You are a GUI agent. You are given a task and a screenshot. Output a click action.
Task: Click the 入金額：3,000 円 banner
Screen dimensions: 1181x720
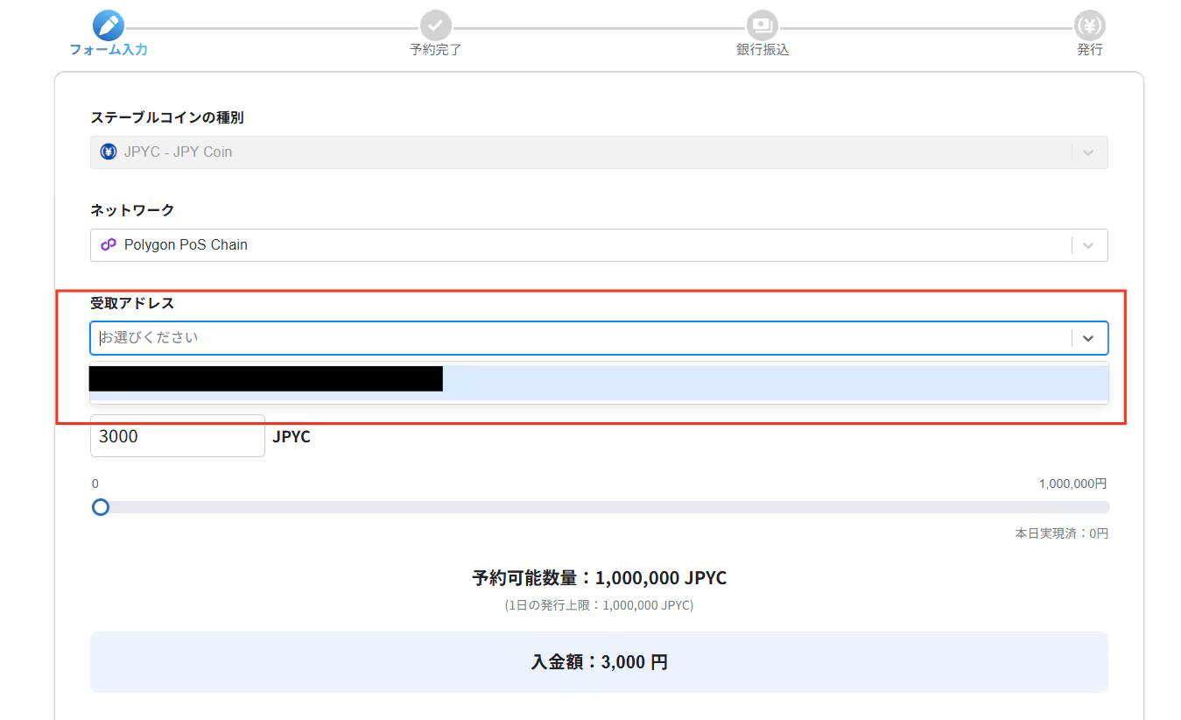(x=598, y=661)
